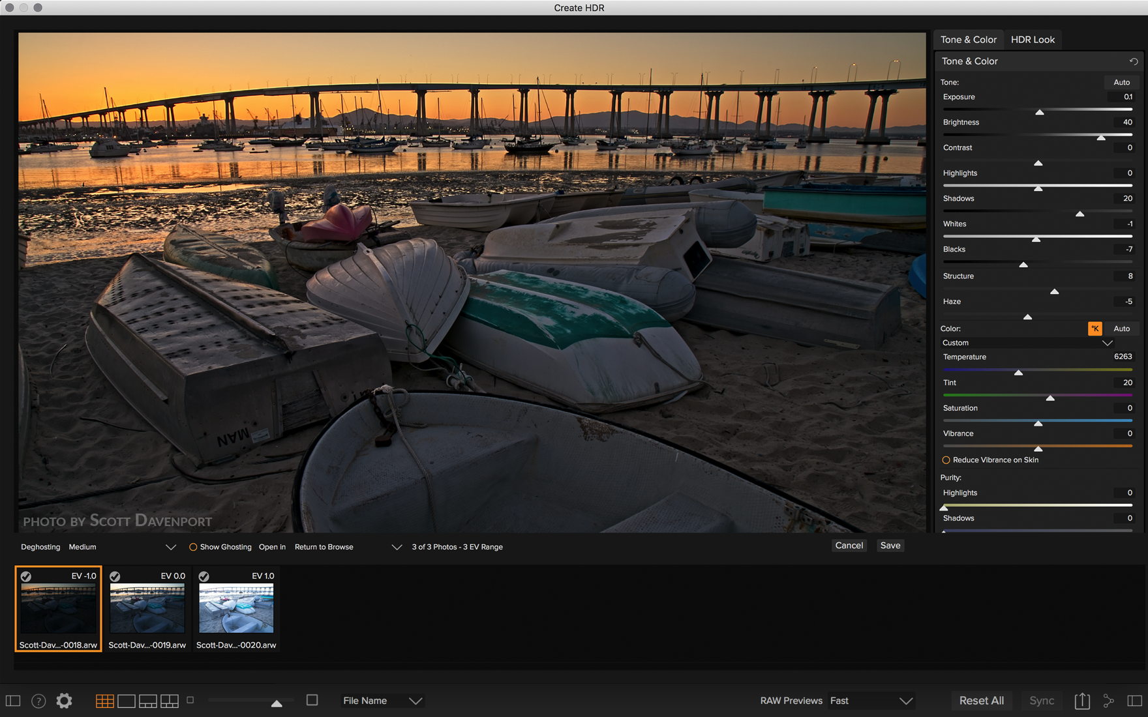Image resolution: width=1148 pixels, height=717 pixels.
Task: Open the help question mark icon
Action: (38, 701)
